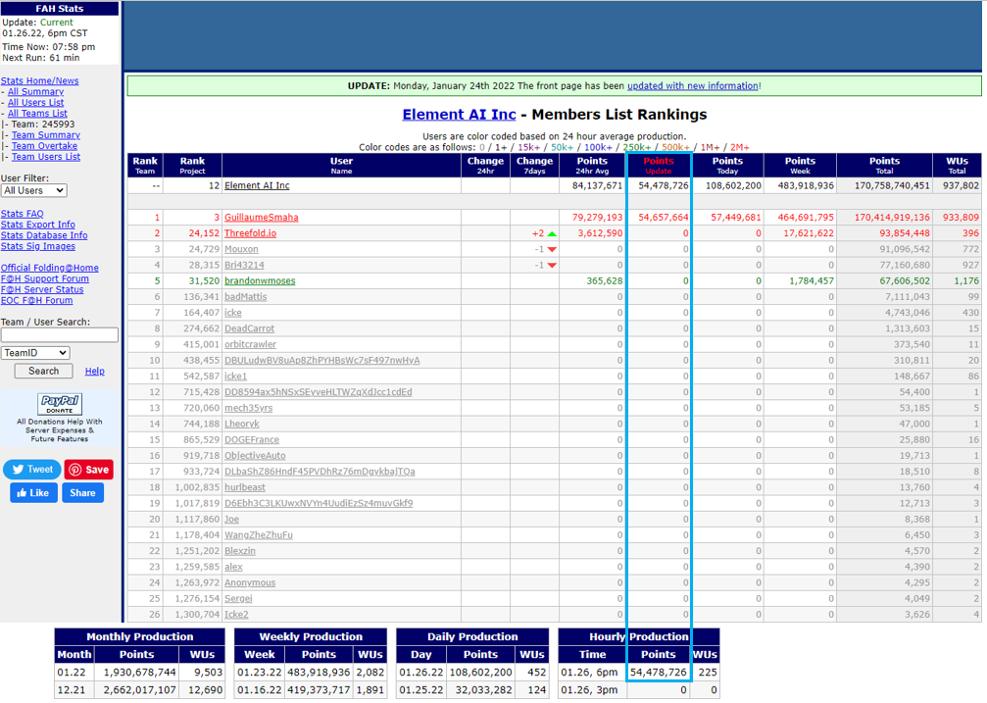The image size is (987, 703).
Task: Click the PayPal Donate button
Action: point(60,404)
